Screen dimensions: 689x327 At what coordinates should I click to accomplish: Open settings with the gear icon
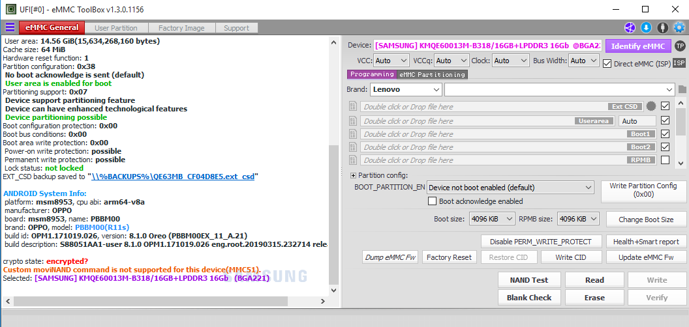pyautogui.click(x=679, y=27)
